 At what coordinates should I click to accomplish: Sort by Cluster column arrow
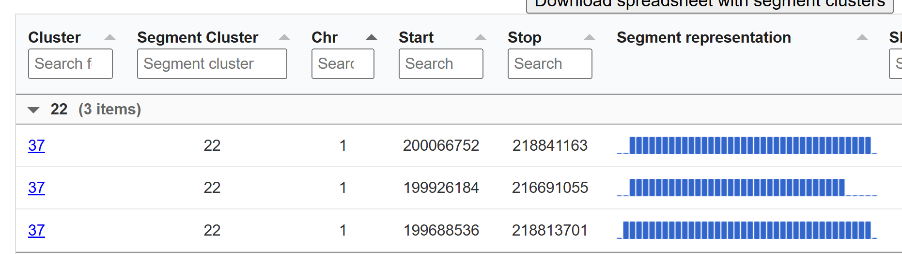(x=110, y=37)
